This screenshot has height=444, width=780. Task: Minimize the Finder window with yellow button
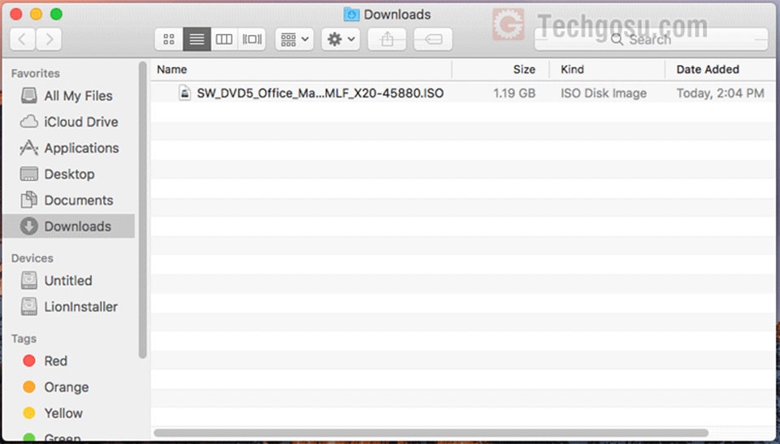[37, 14]
